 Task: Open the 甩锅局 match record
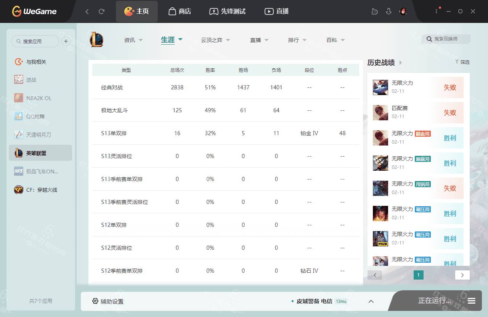418,188
